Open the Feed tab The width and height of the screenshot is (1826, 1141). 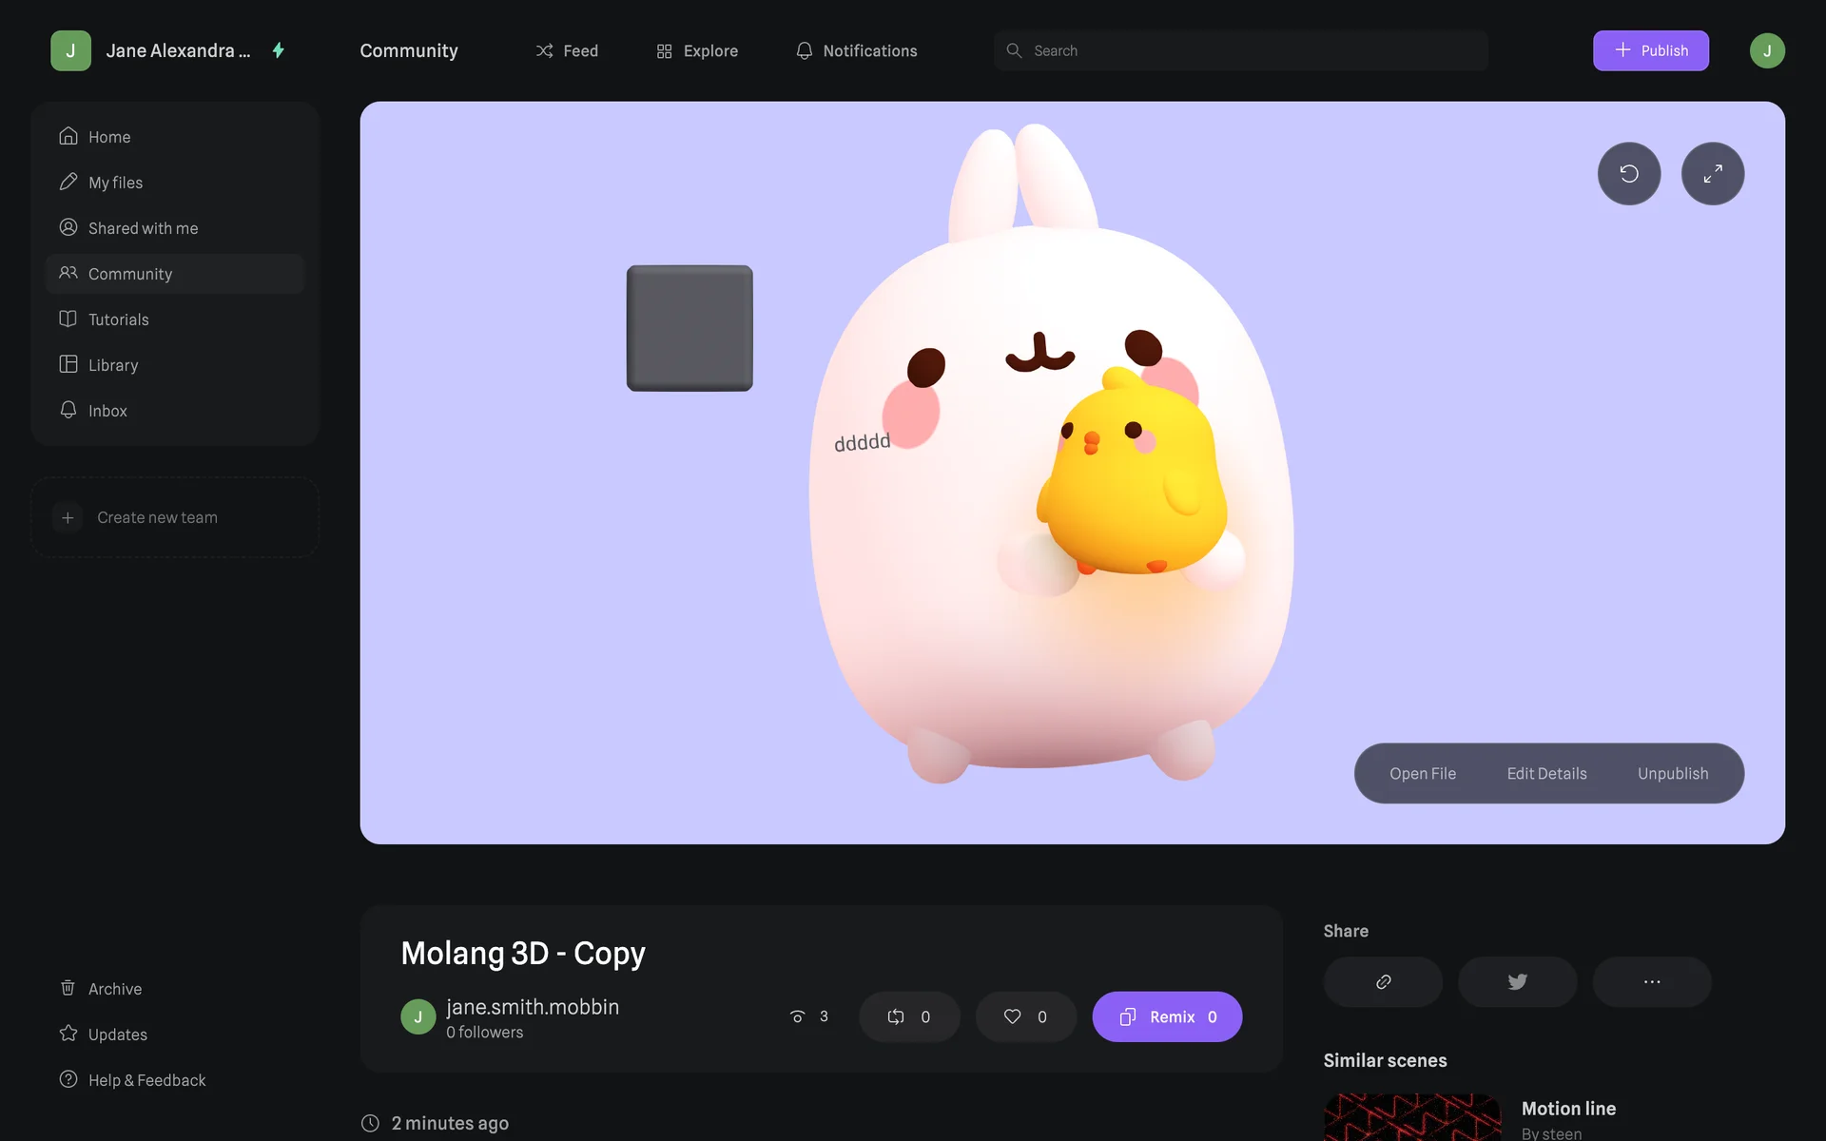click(567, 50)
